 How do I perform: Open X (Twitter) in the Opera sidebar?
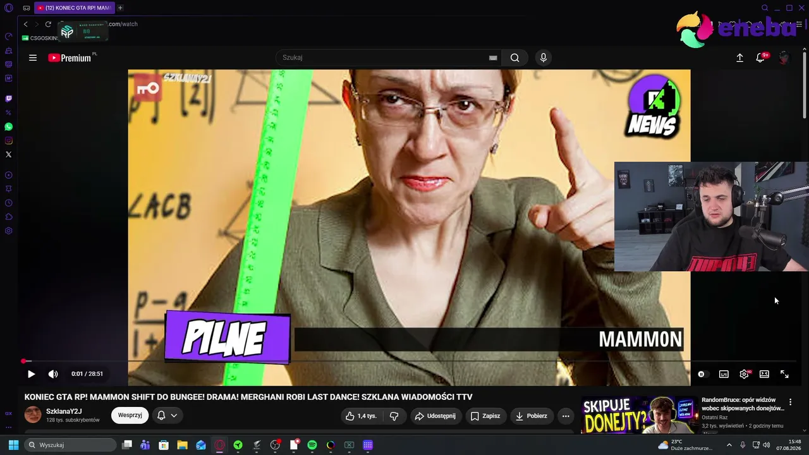point(9,154)
